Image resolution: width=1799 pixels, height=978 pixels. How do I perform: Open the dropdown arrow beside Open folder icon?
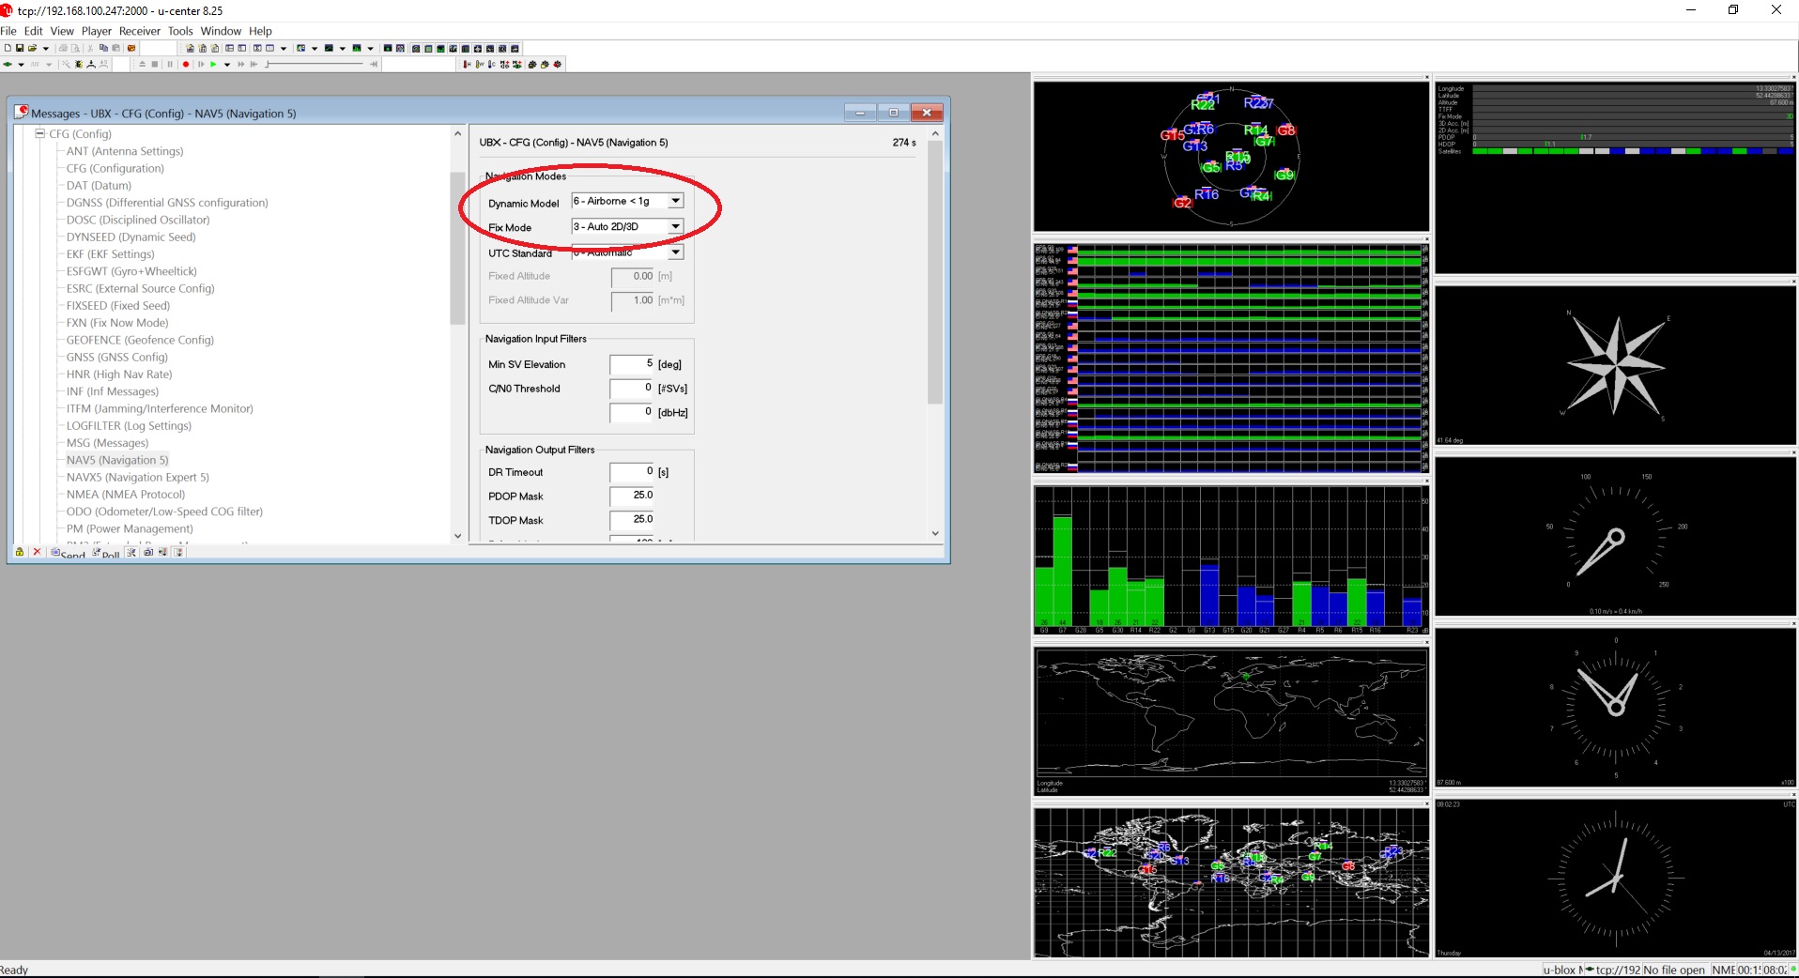pyautogui.click(x=45, y=48)
